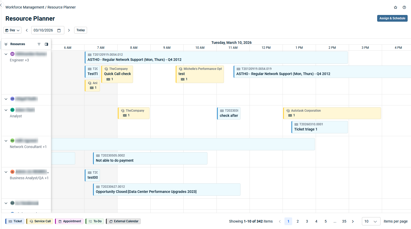Click the Today button
This screenshot has width=411, height=229.
(81, 30)
